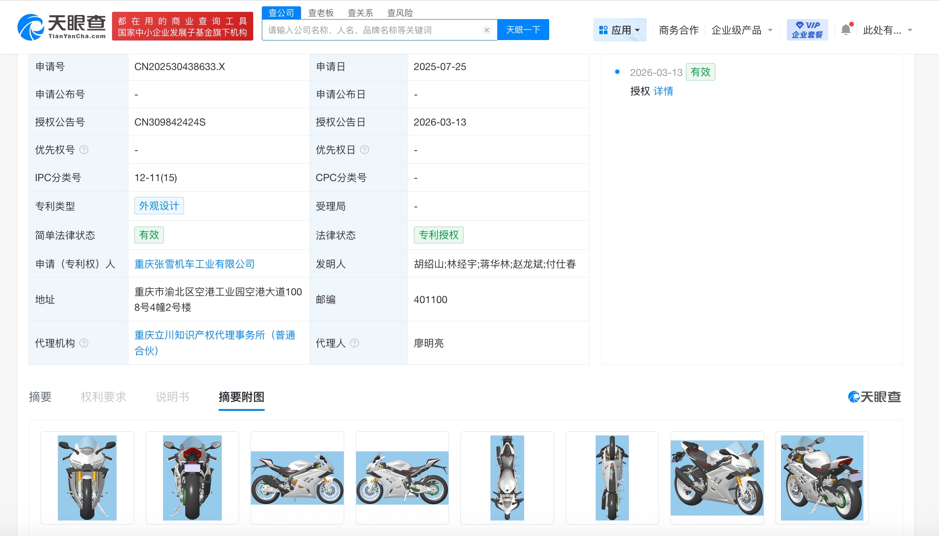Open the motorcycle side view thumbnail

pos(297,478)
